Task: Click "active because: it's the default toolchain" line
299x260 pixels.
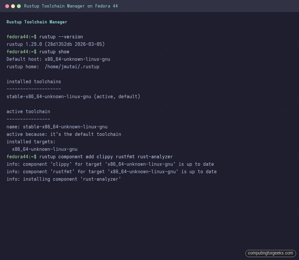Action: pyautogui.click(x=64, y=134)
